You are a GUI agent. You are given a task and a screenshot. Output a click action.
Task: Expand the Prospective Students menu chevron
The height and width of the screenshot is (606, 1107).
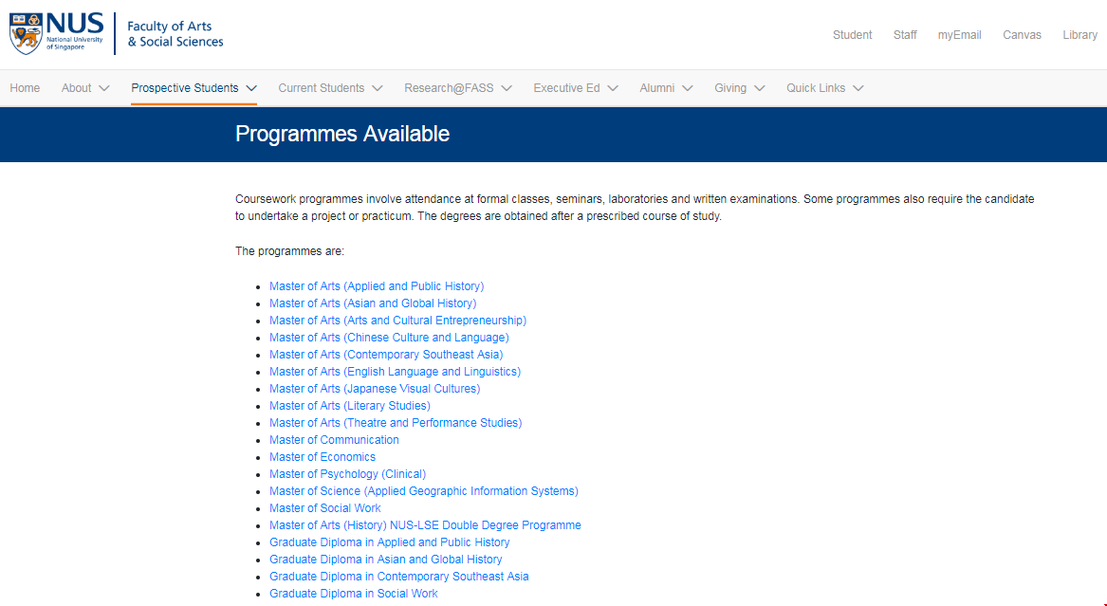(251, 88)
